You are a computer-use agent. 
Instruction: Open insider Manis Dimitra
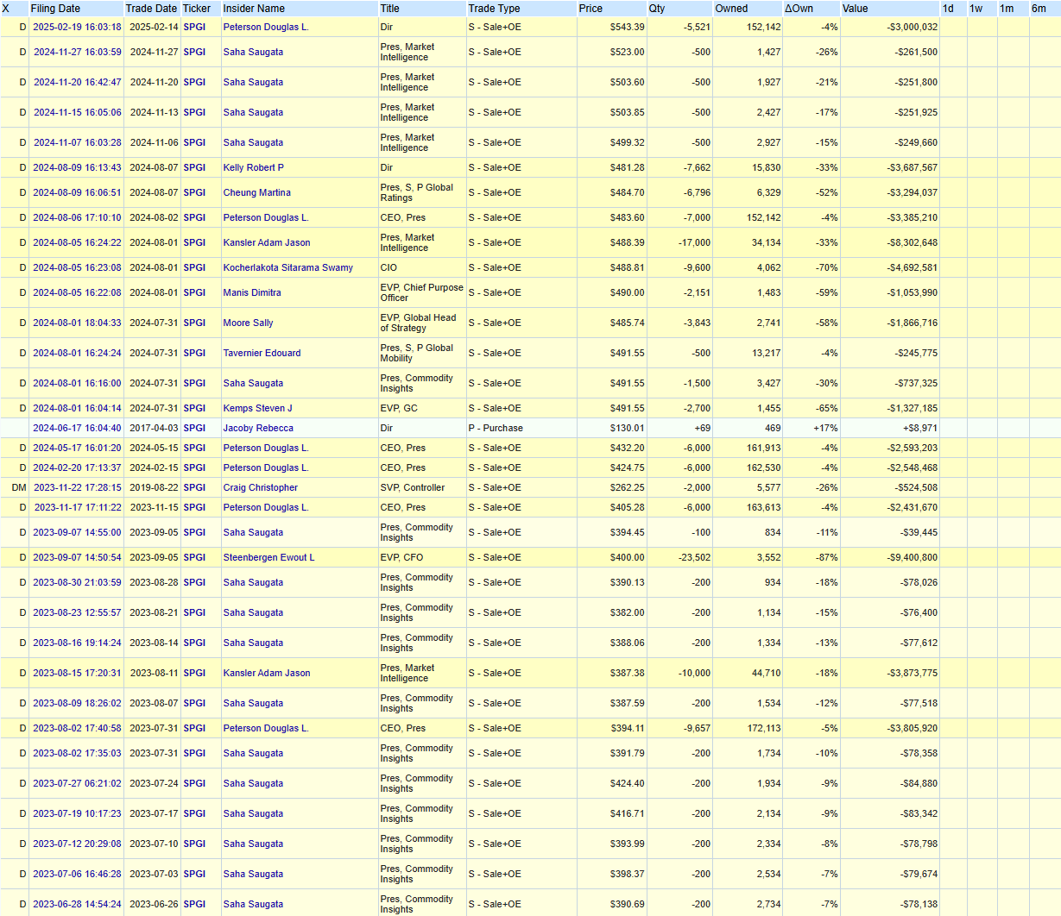click(x=252, y=292)
